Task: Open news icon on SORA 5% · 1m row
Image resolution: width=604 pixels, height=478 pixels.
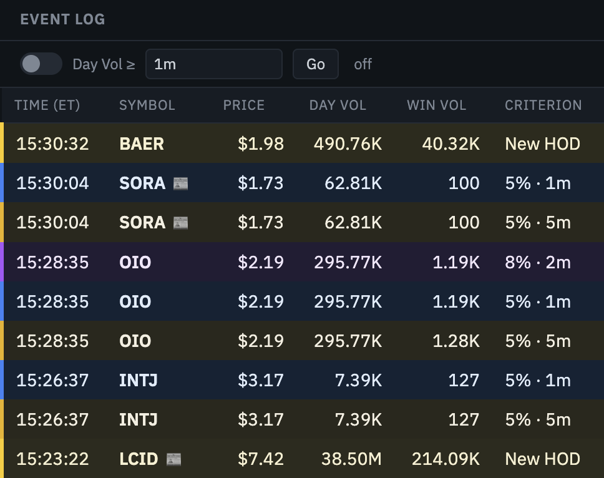Action: pos(181,183)
